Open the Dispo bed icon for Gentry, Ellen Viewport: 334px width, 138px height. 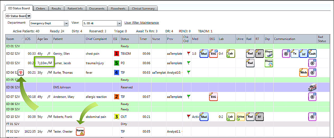tap(269, 54)
